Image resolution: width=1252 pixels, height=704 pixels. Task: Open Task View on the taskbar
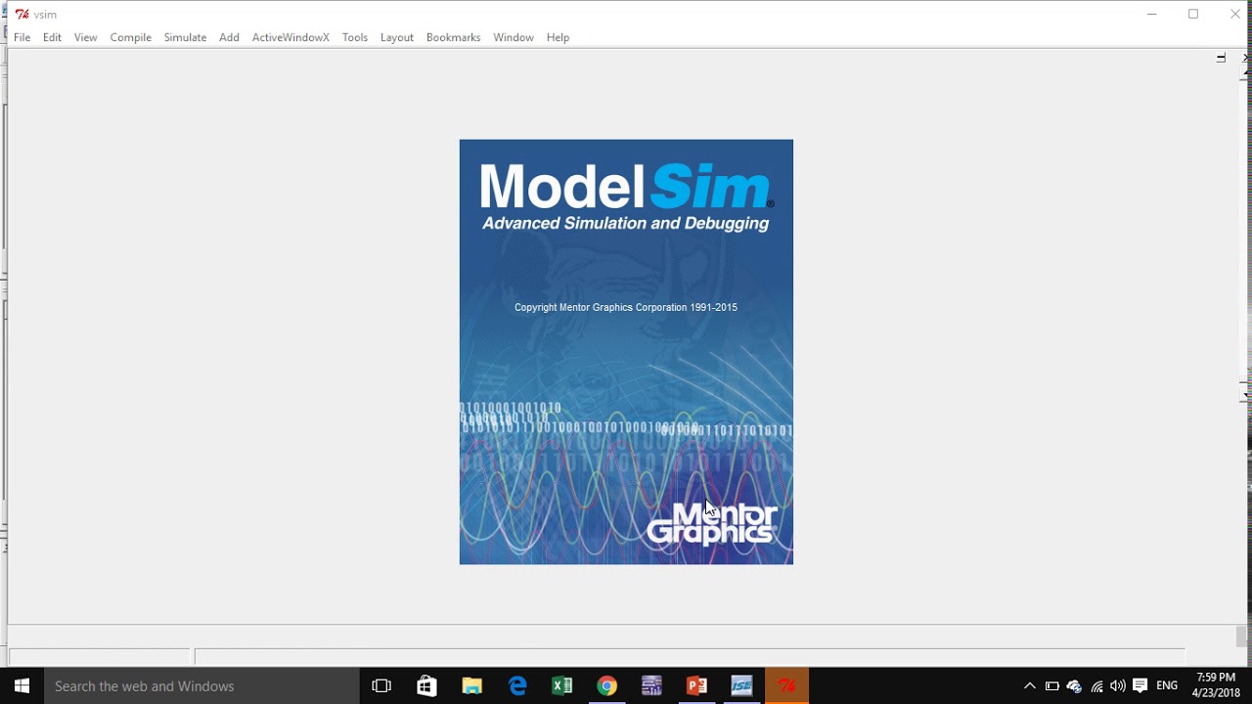(381, 686)
